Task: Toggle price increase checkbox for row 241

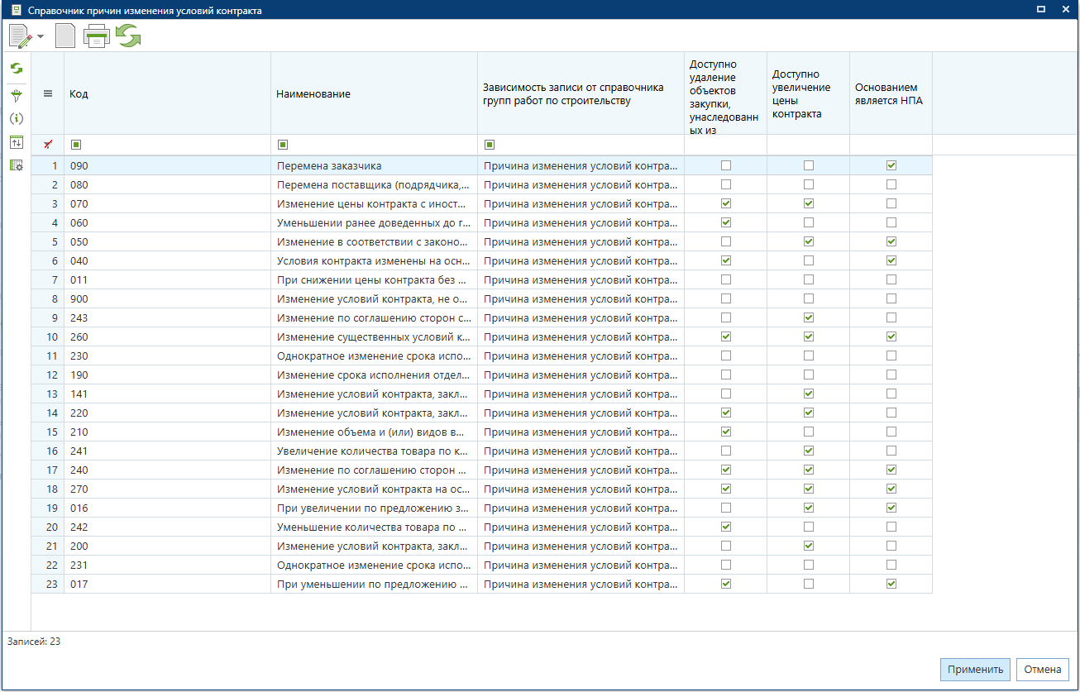Action: 809,451
